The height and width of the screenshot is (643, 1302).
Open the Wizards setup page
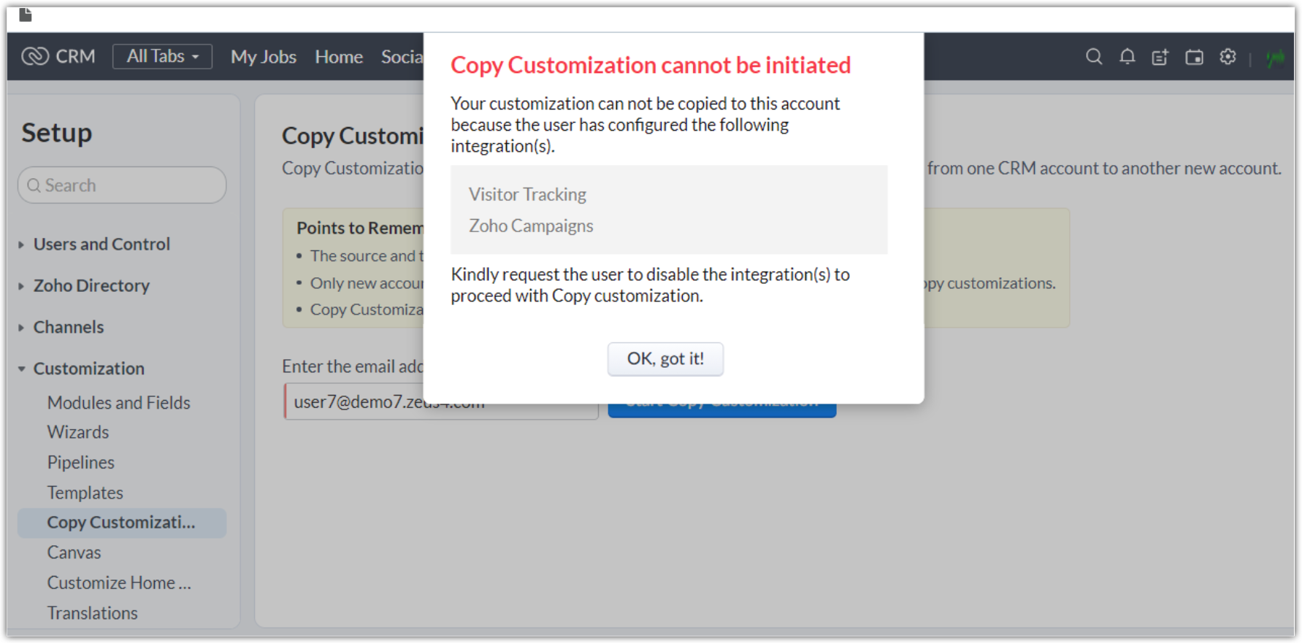point(78,432)
